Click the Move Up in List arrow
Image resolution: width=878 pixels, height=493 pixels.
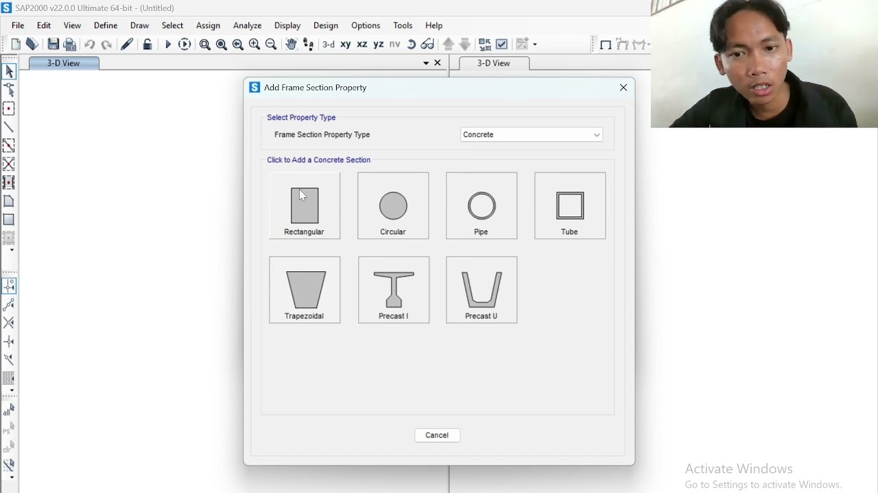pyautogui.click(x=449, y=45)
